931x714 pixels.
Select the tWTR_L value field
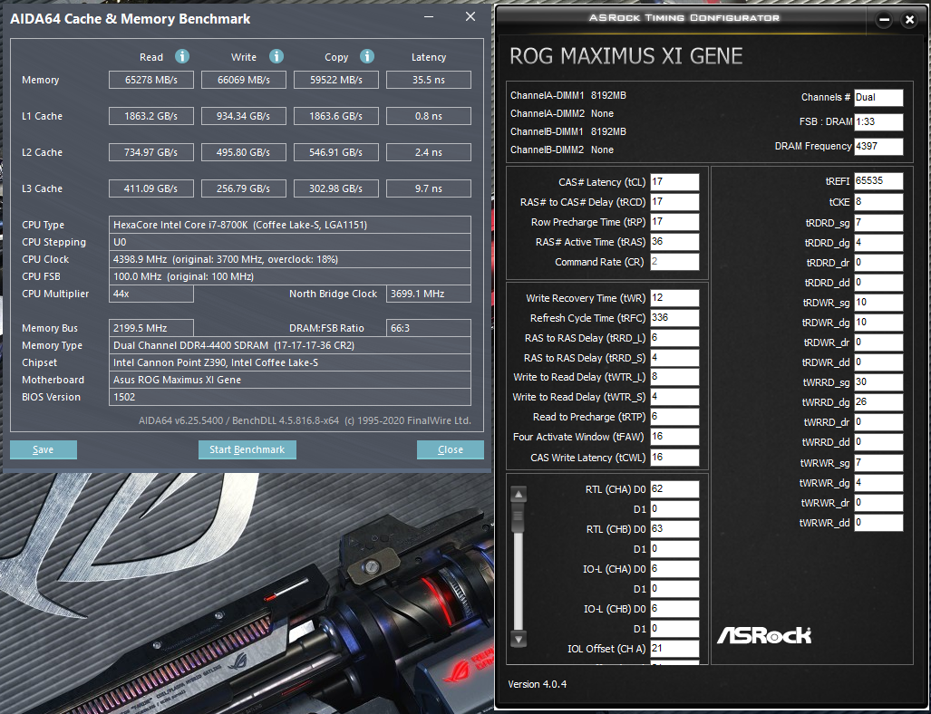(x=674, y=377)
